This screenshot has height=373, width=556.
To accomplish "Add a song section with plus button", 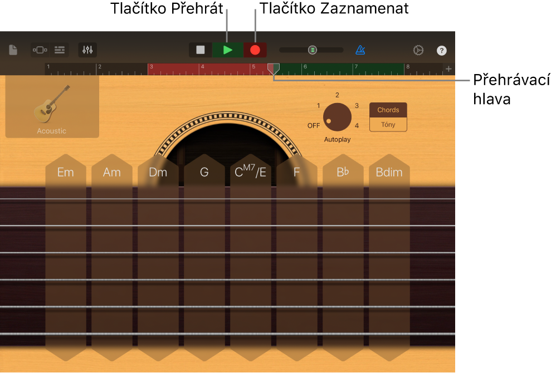I will pyautogui.click(x=448, y=68).
